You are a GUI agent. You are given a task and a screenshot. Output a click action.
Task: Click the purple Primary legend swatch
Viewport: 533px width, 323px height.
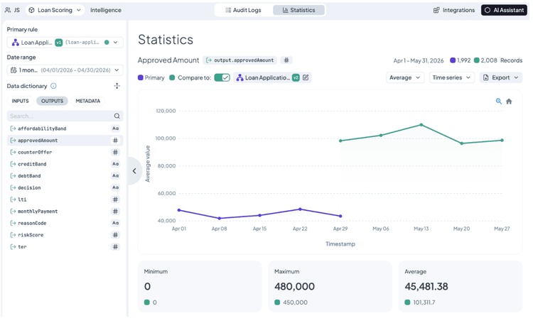tap(141, 78)
